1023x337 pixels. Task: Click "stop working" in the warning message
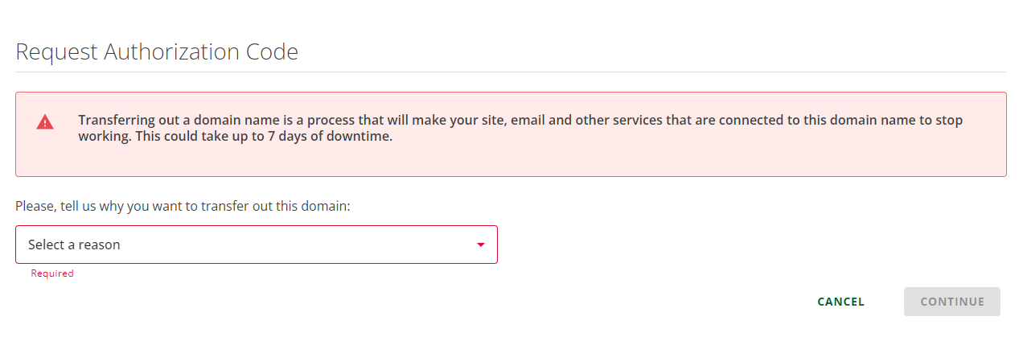point(947,121)
